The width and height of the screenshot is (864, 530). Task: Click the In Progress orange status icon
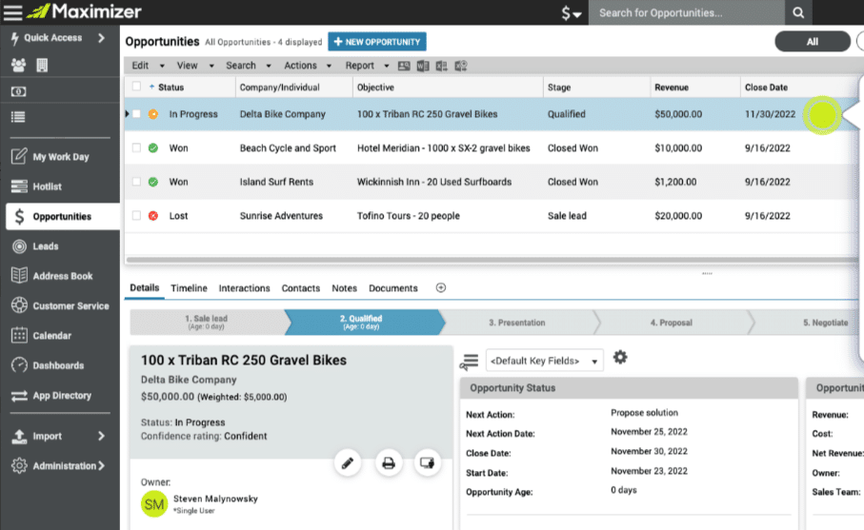[153, 114]
